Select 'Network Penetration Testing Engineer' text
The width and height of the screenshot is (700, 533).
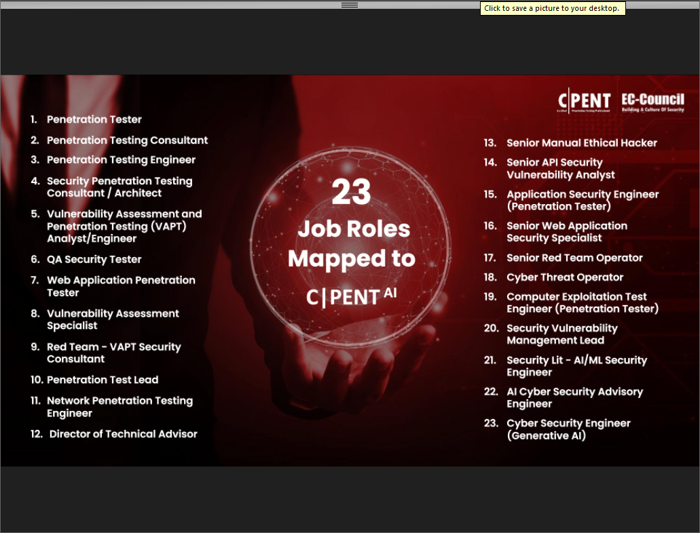(x=119, y=407)
